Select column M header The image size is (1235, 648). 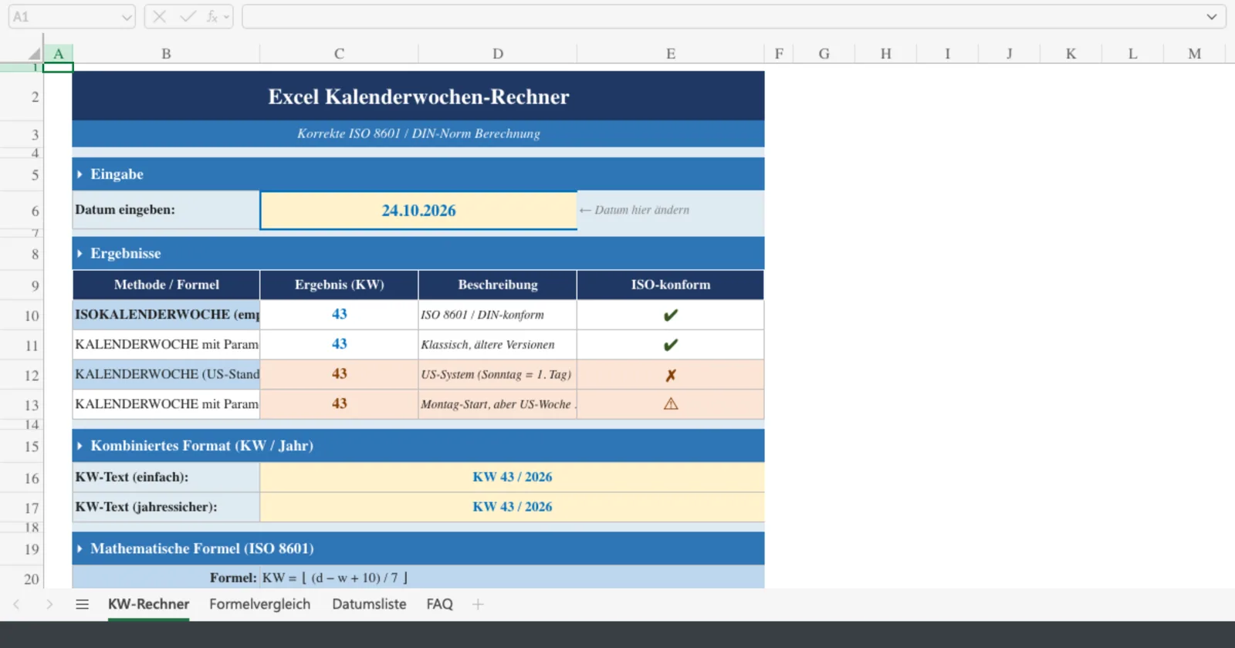1194,53
